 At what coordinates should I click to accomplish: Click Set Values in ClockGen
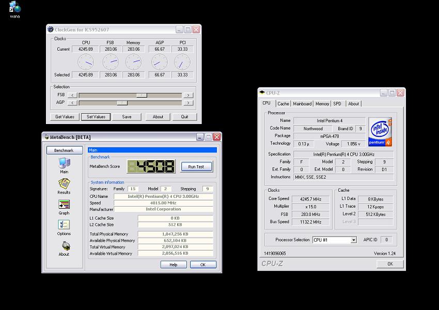(96, 117)
